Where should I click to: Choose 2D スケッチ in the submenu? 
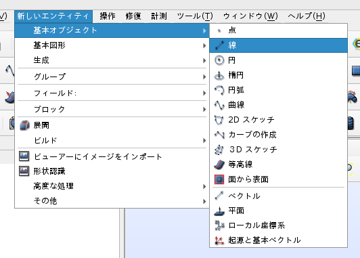pyautogui.click(x=278, y=120)
